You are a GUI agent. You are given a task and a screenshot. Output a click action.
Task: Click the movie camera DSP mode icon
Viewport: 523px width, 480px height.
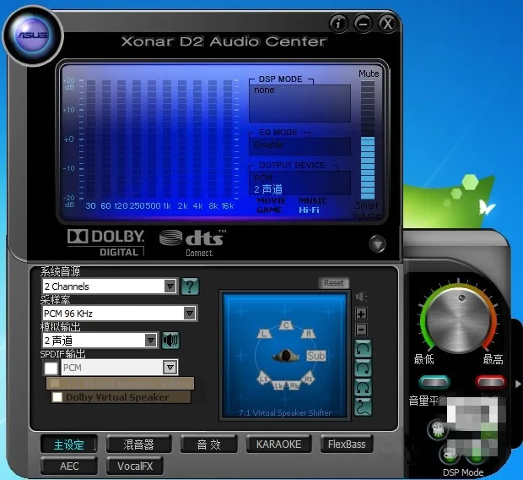click(438, 428)
